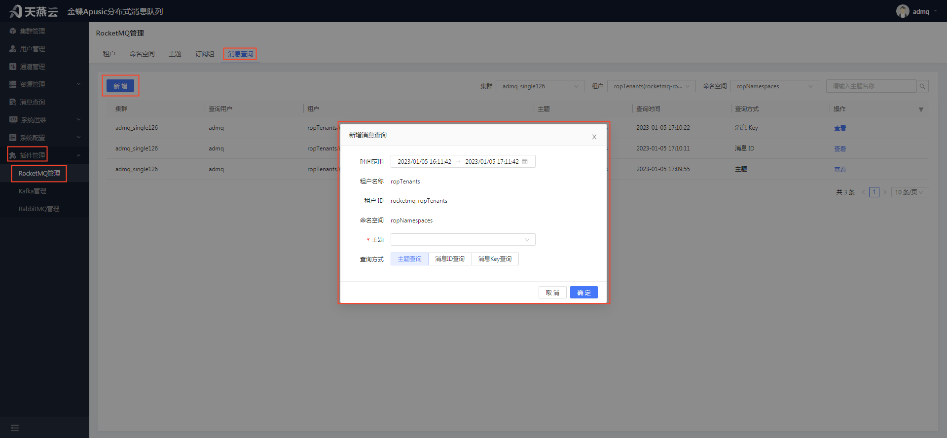Open the 消息查询 sidebar menu
Screen dimensions: 947x438
(44, 102)
